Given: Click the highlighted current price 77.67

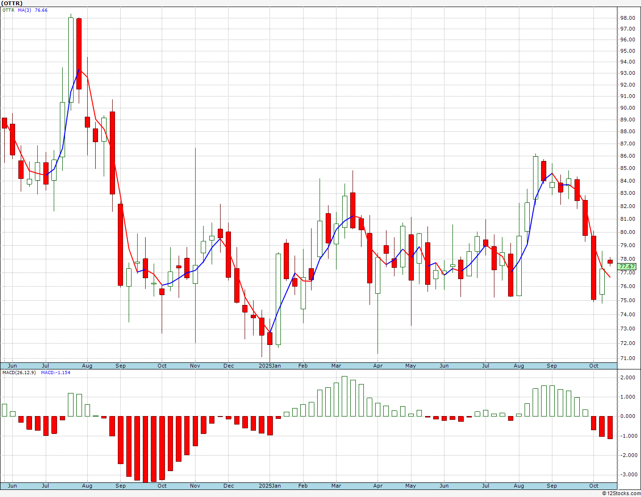Looking at the screenshot, I should [627, 266].
